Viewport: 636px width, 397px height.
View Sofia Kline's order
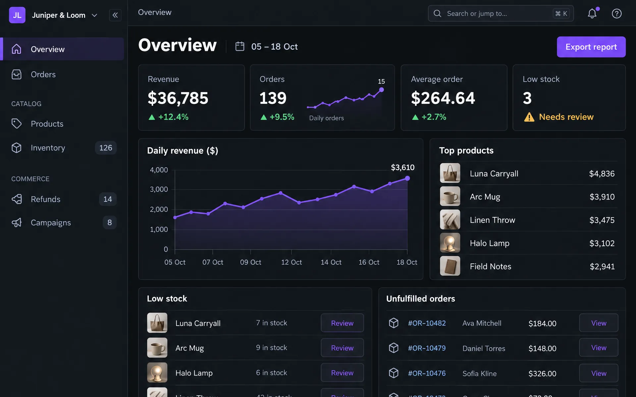(x=599, y=373)
